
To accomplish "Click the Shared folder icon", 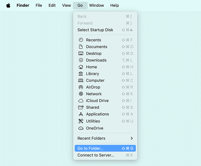I will [x=81, y=107].
